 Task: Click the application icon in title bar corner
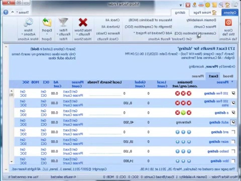click(235, 5)
